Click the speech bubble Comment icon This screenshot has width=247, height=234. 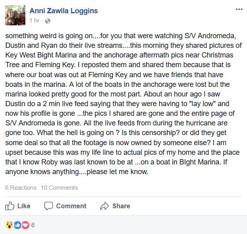pos(49,206)
